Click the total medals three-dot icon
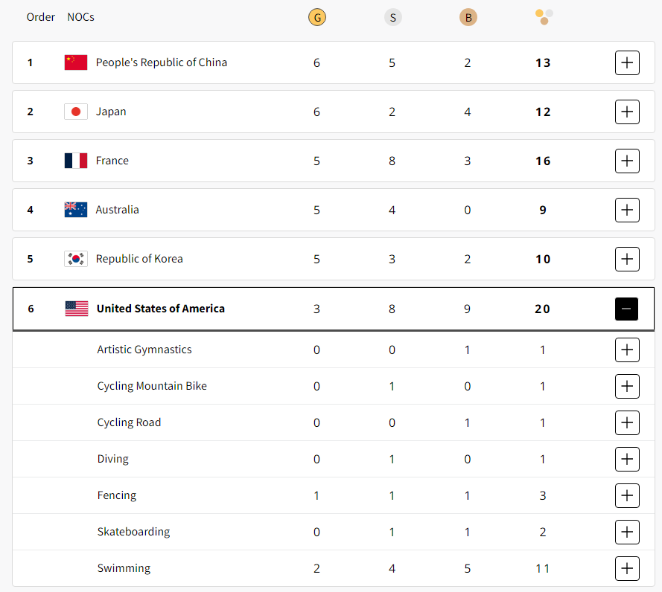 [544, 17]
